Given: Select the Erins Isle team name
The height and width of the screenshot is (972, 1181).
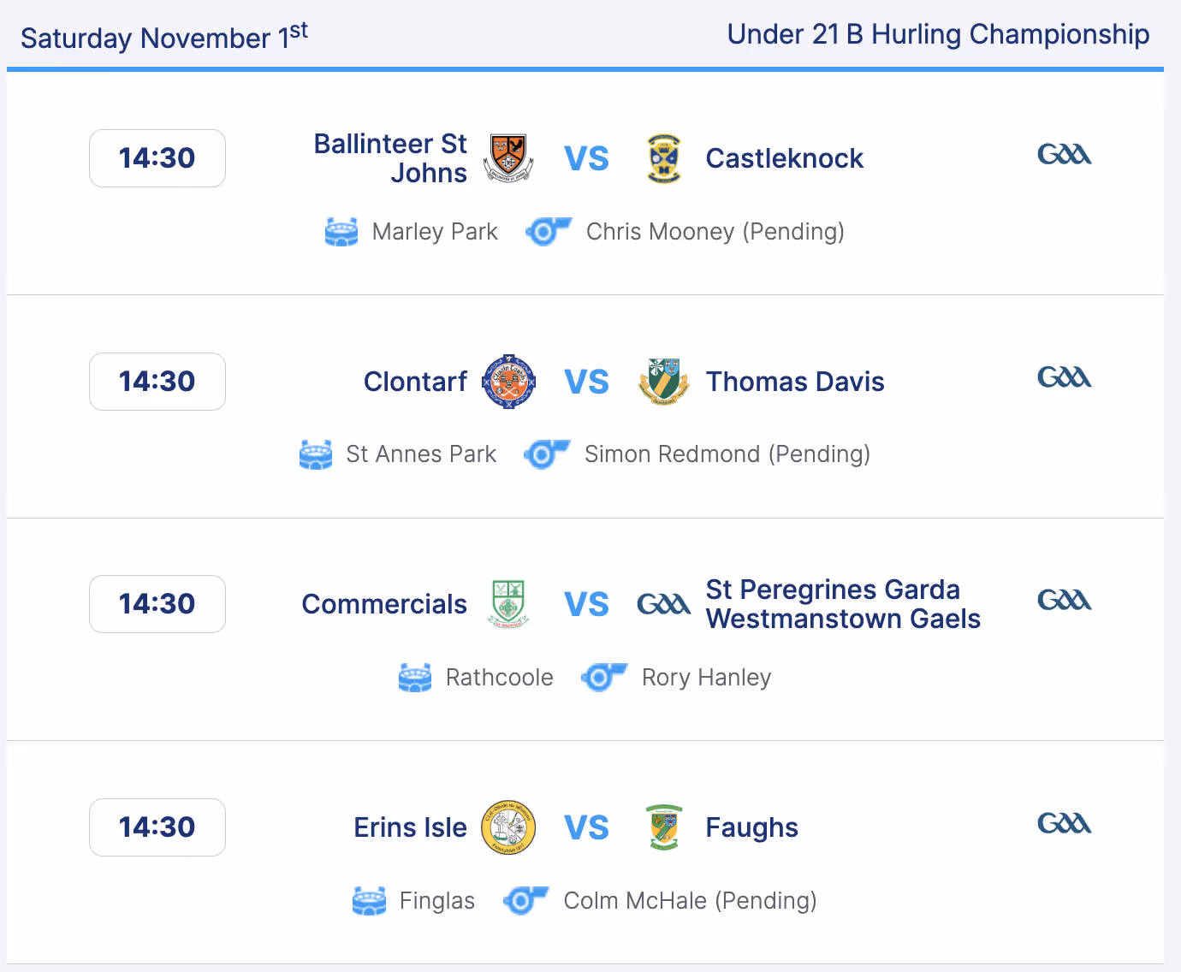Looking at the screenshot, I should [x=410, y=827].
